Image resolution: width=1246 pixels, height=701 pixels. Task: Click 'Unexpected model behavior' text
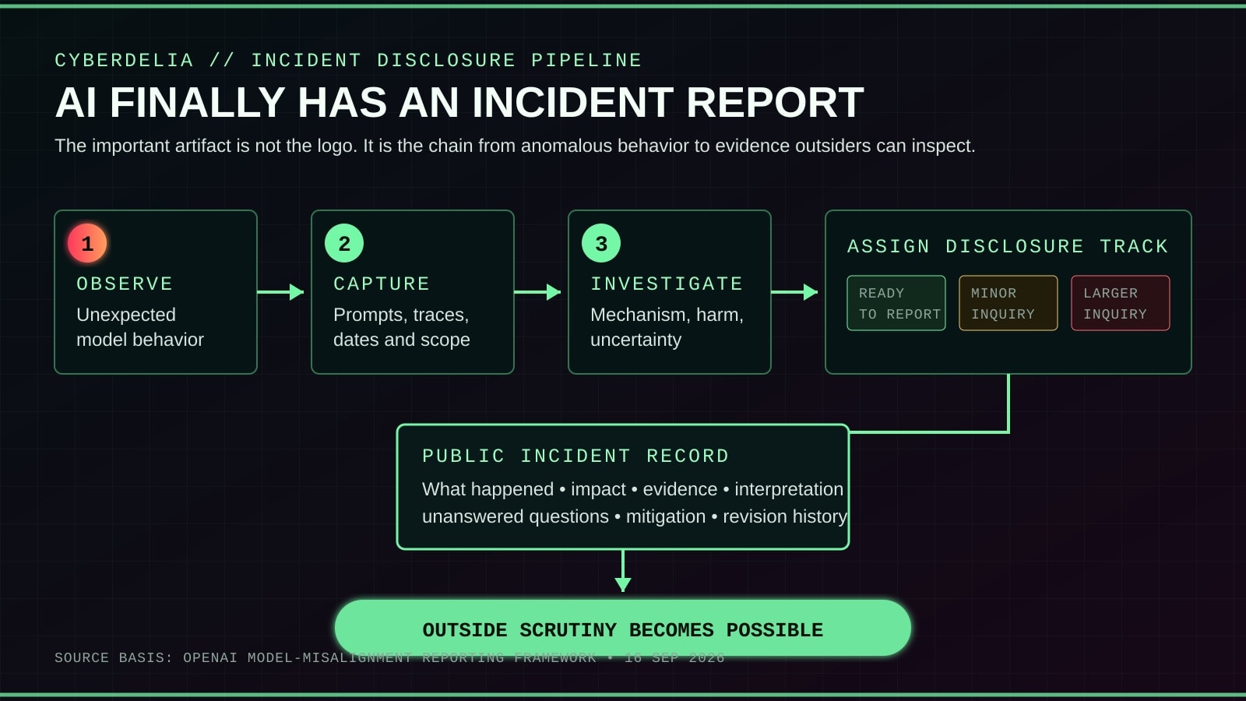(x=140, y=327)
